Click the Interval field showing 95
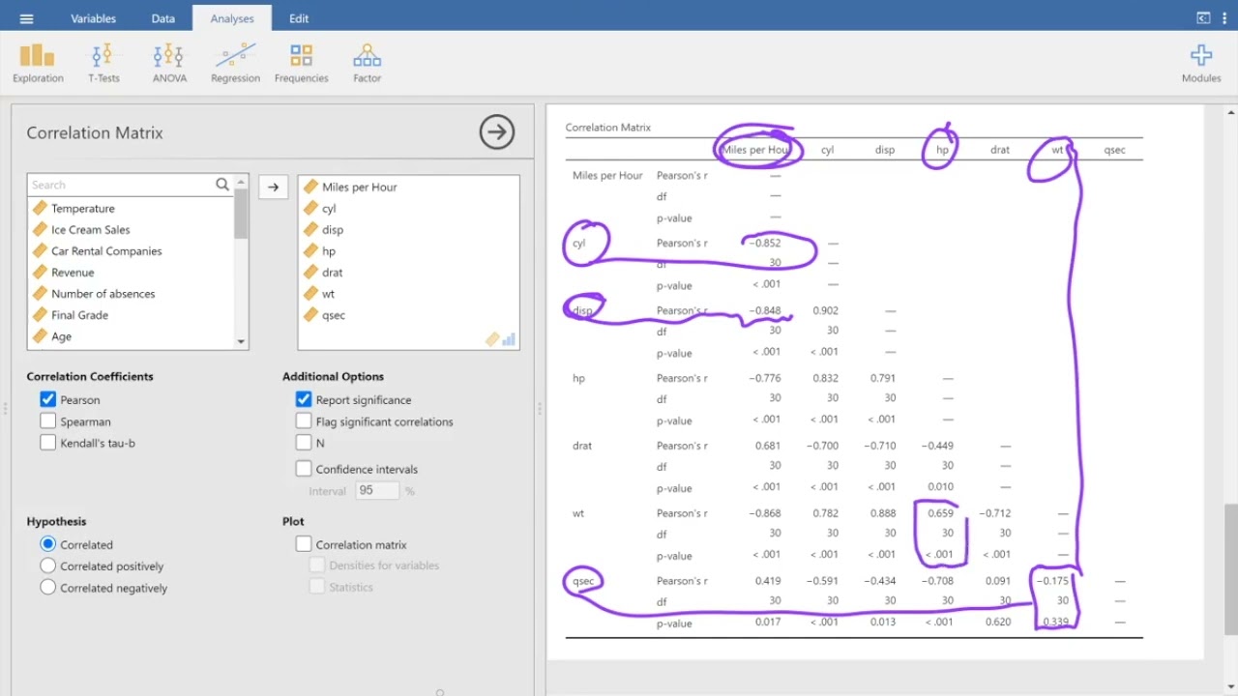Screen dimensions: 1238x696 377,490
